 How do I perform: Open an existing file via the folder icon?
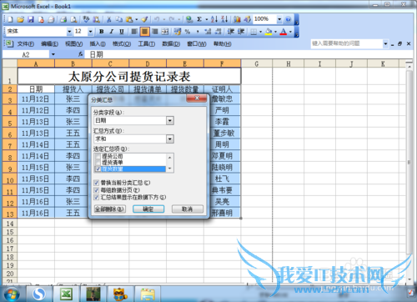point(20,19)
